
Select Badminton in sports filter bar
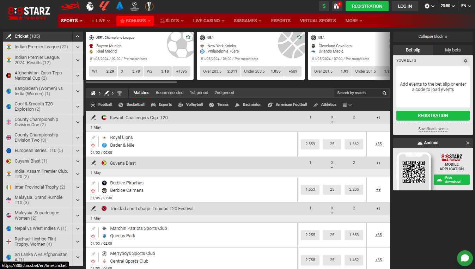(248, 105)
